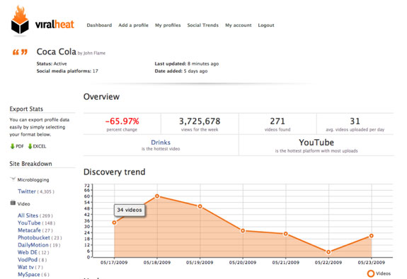Go to Add a profile page

[133, 25]
